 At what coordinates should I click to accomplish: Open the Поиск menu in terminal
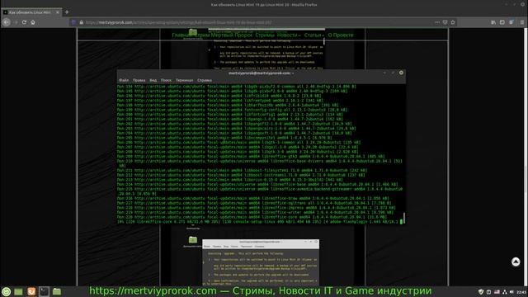166,81
